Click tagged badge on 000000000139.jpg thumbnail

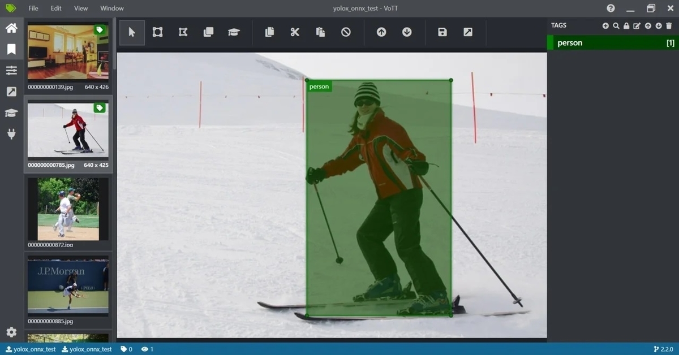(100, 30)
